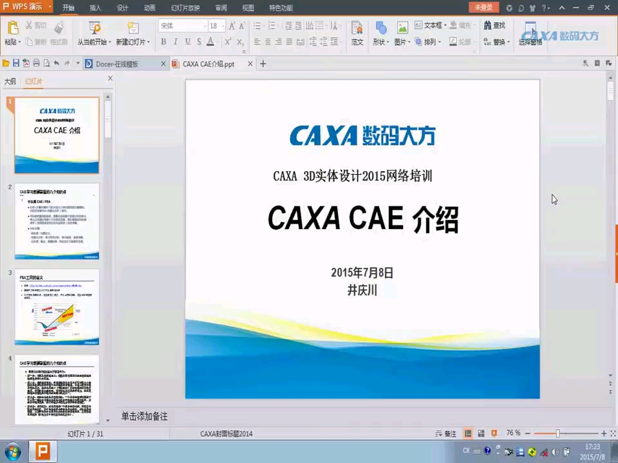
Task: Click the 备注 notes button in status bar
Action: 445,433
